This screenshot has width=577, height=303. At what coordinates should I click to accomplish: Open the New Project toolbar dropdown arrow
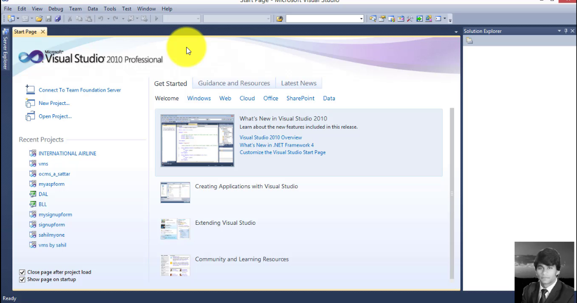click(17, 19)
